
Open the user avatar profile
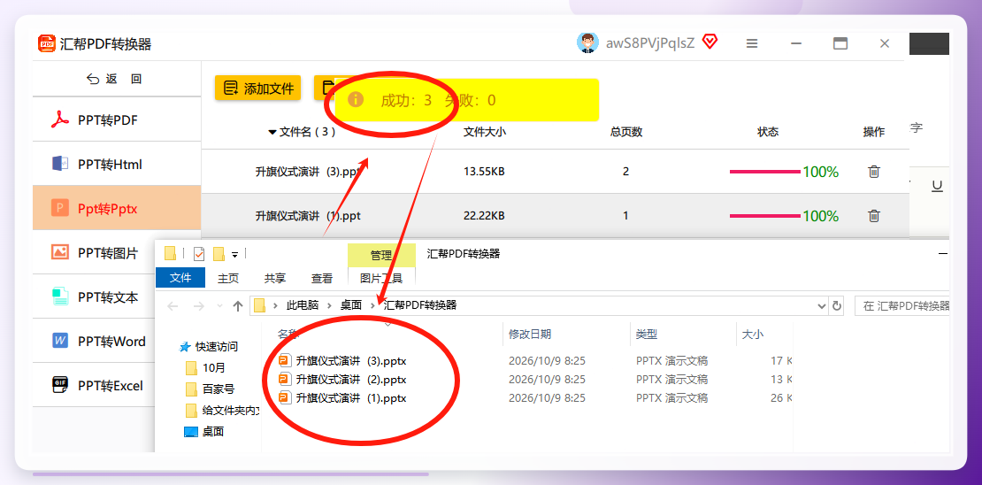[x=587, y=43]
